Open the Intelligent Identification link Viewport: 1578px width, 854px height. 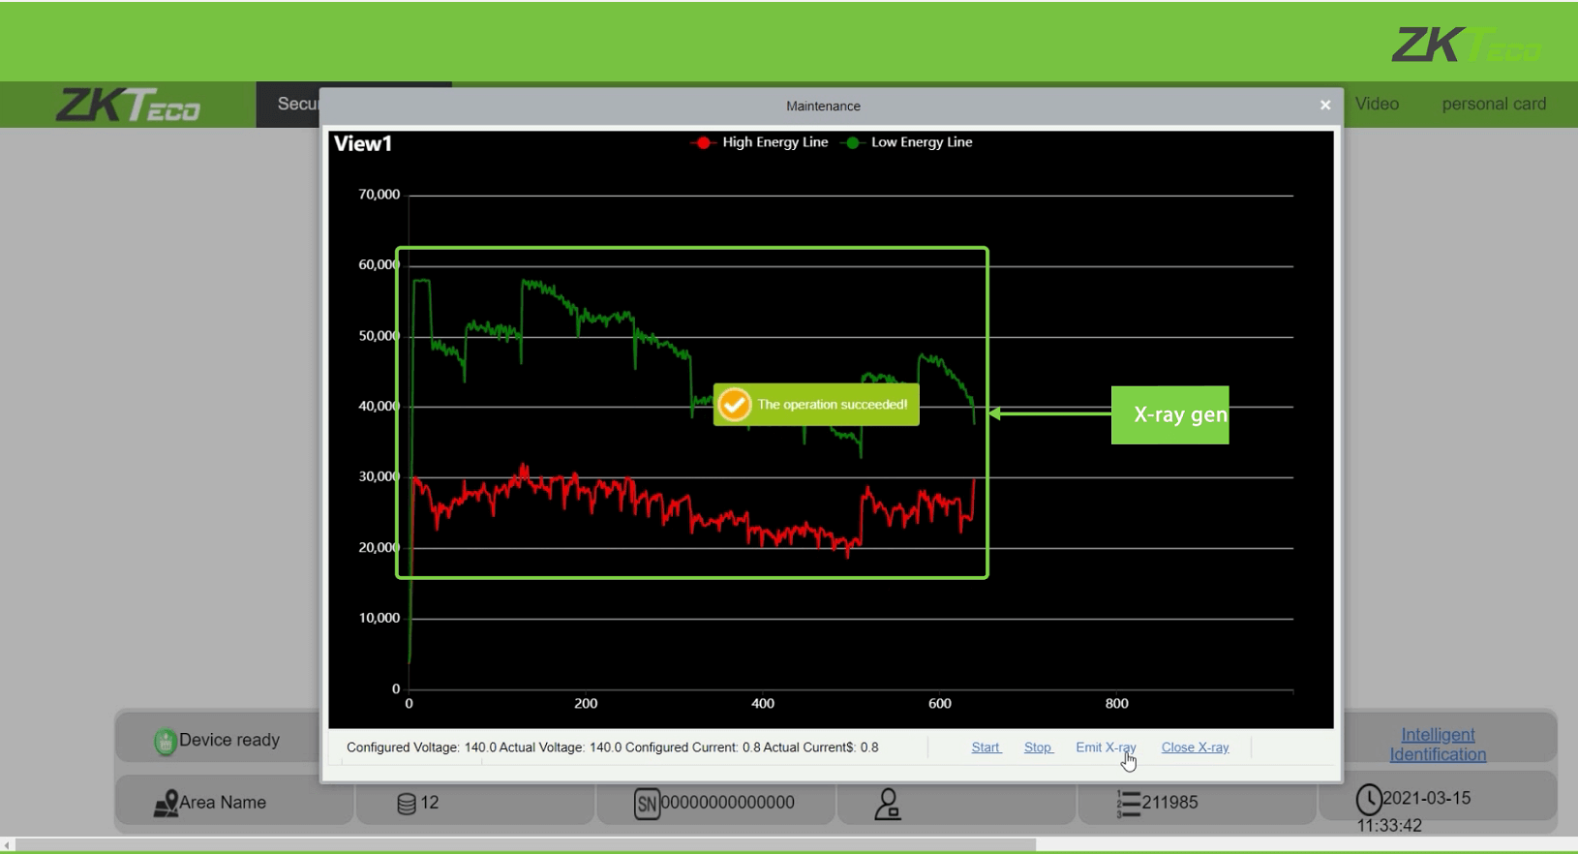pyautogui.click(x=1438, y=745)
